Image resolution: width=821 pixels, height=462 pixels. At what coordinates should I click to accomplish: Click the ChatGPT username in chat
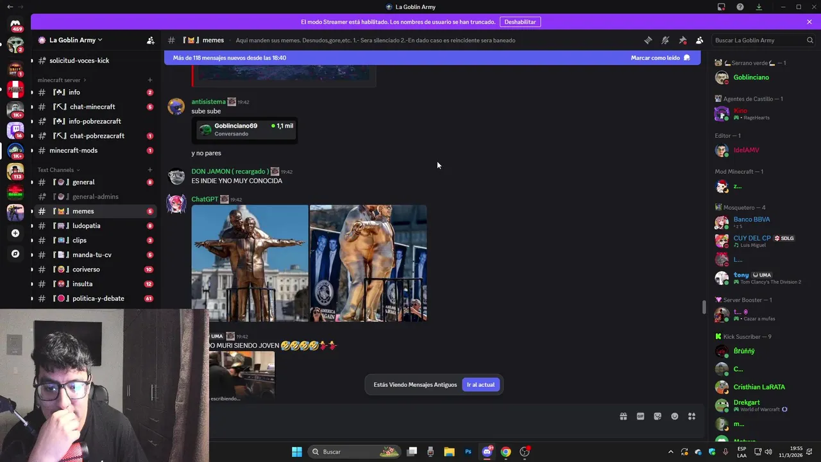205,200
